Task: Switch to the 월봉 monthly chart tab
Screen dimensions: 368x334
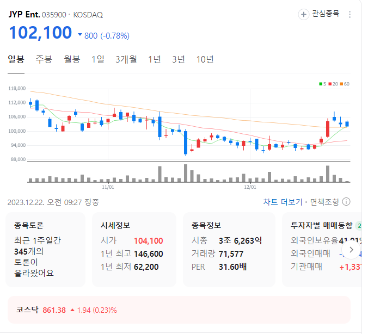Action: [x=72, y=59]
